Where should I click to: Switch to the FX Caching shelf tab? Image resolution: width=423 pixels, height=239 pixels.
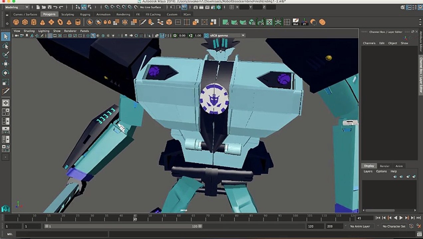coord(153,14)
